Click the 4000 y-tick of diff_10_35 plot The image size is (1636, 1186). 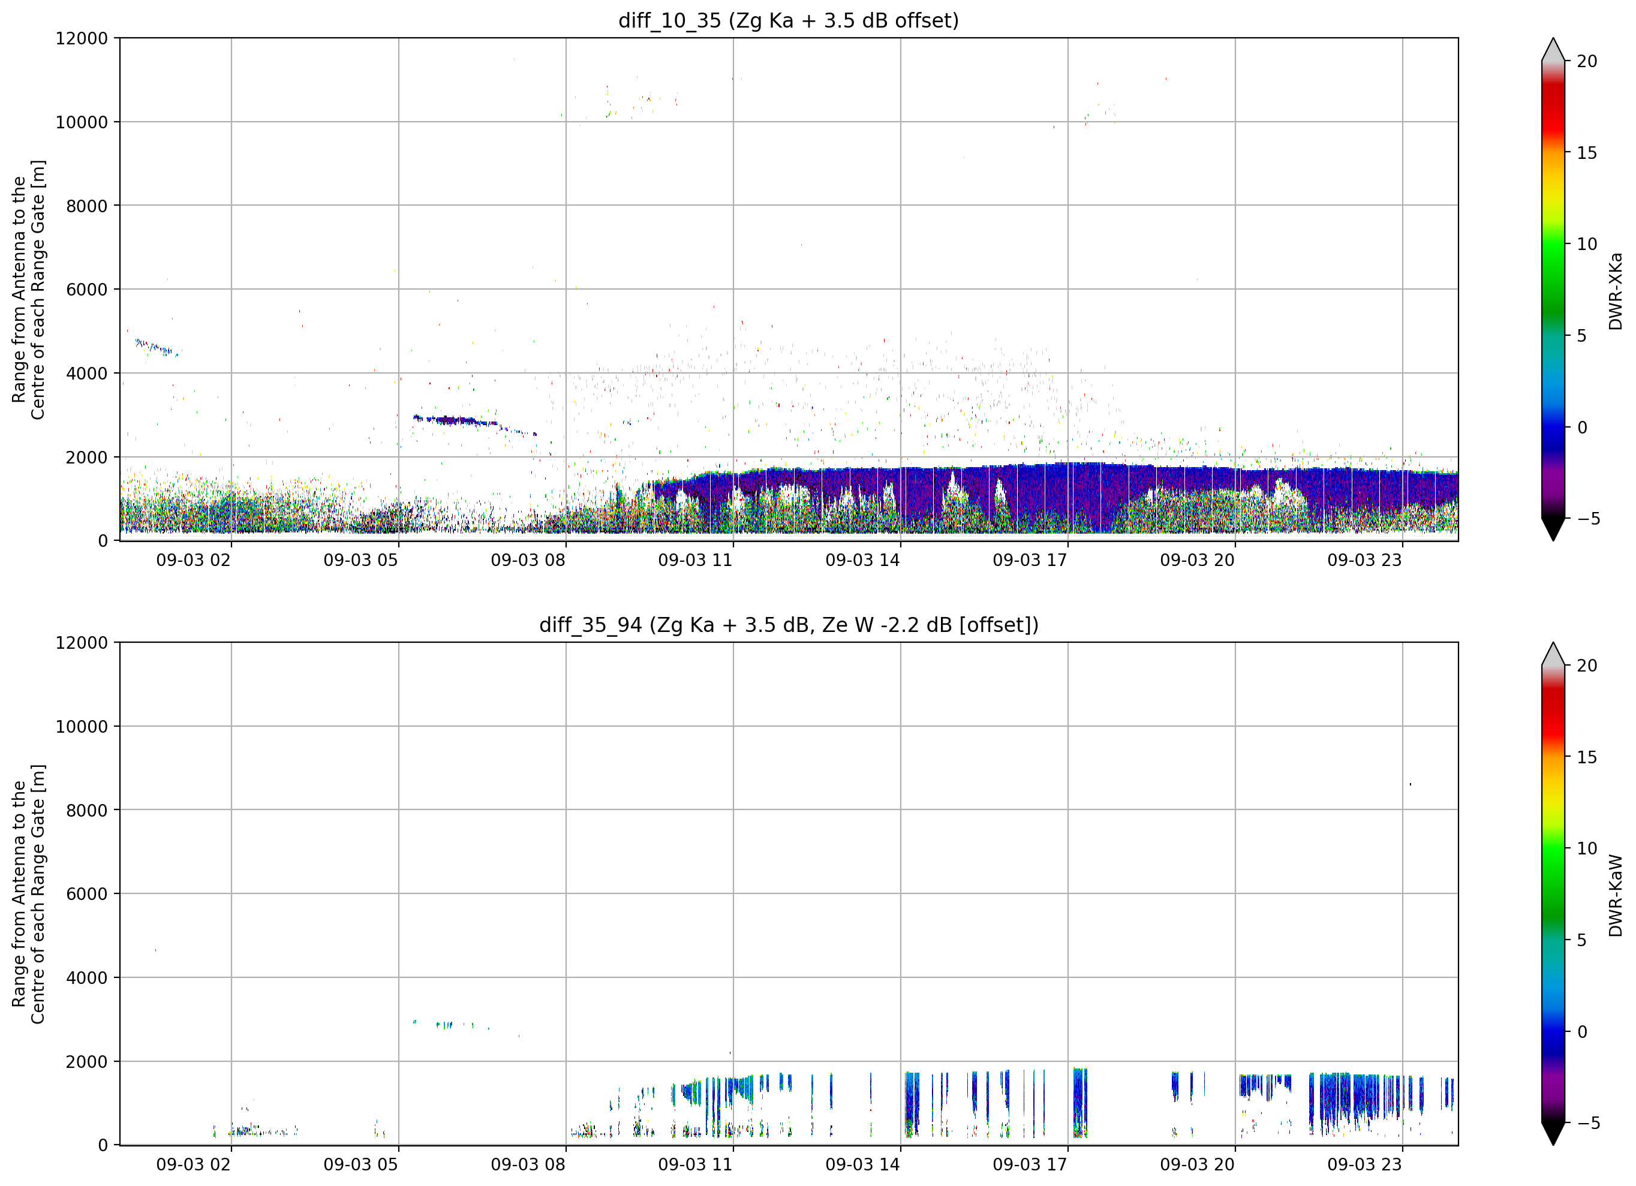[x=86, y=374]
